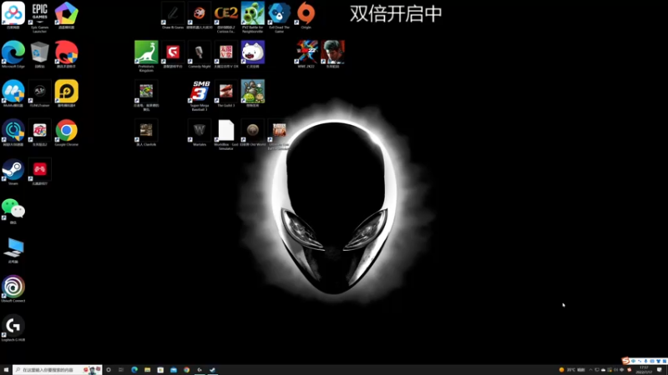This screenshot has width=668, height=375.
Task: Select the Google Chrome desktop shortcut
Action: click(x=67, y=132)
